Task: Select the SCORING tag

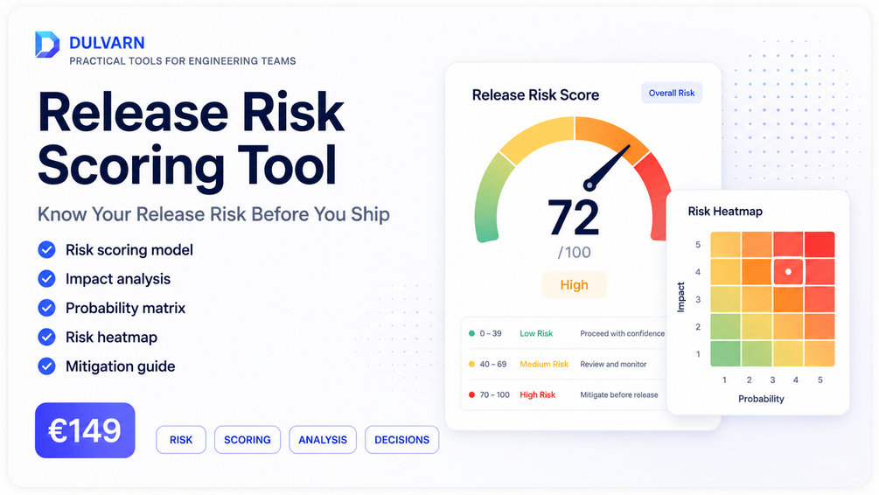Action: click(248, 440)
